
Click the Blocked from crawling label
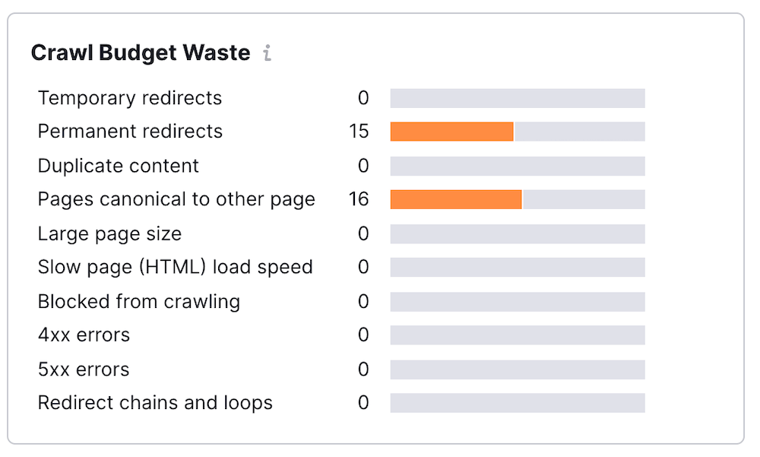[x=139, y=301]
